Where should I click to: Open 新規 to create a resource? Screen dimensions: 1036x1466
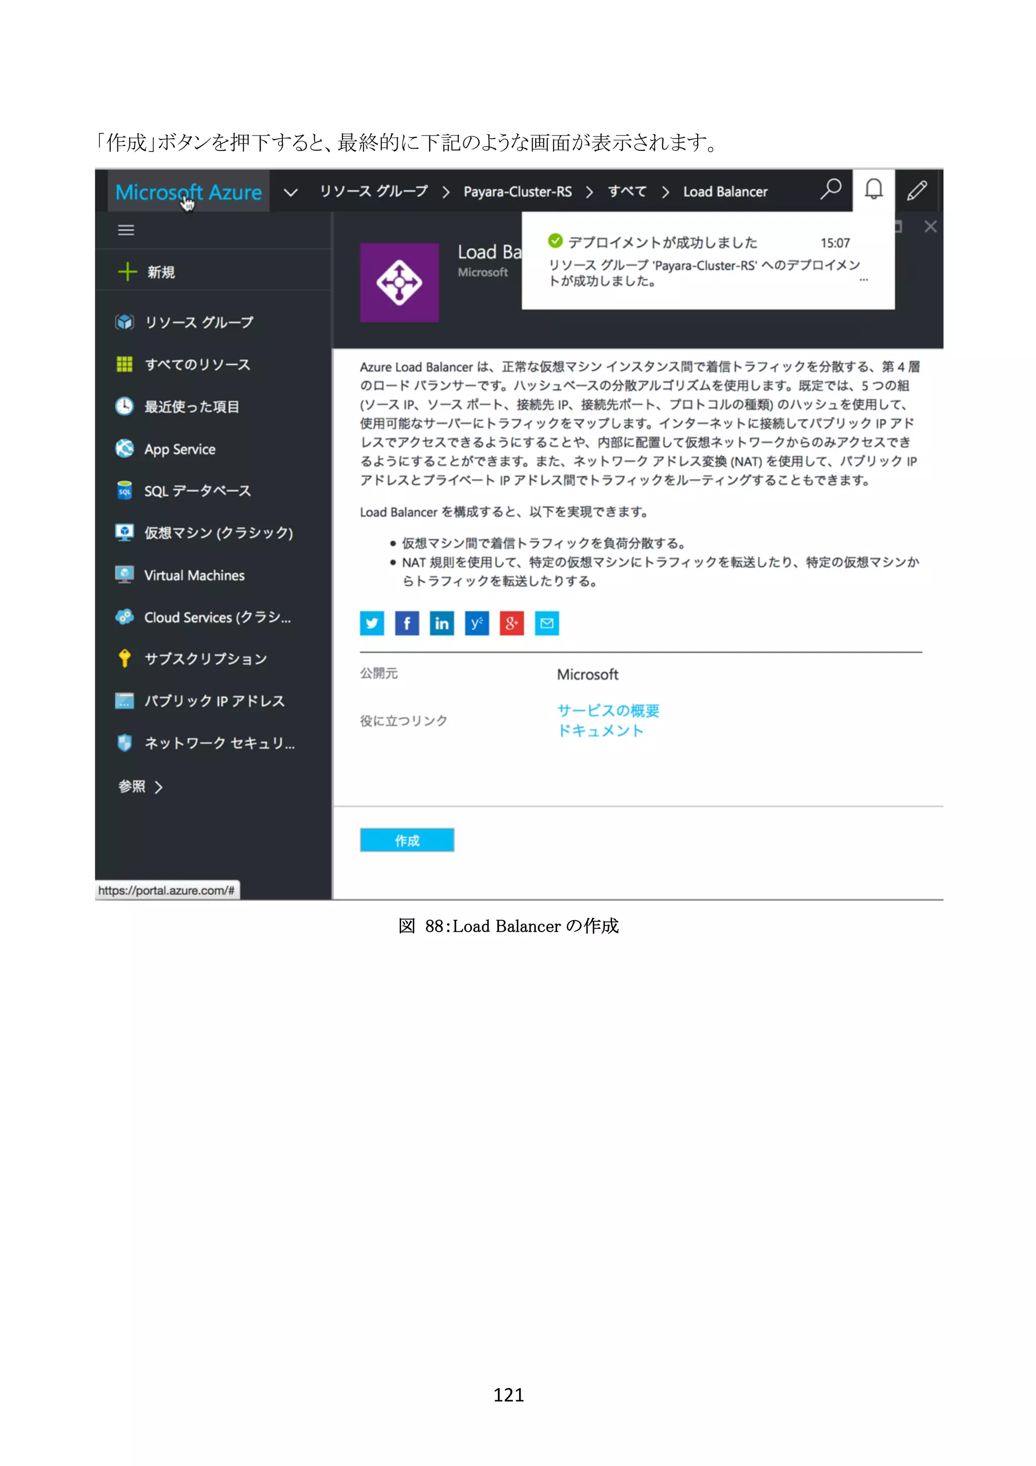pos(161,272)
